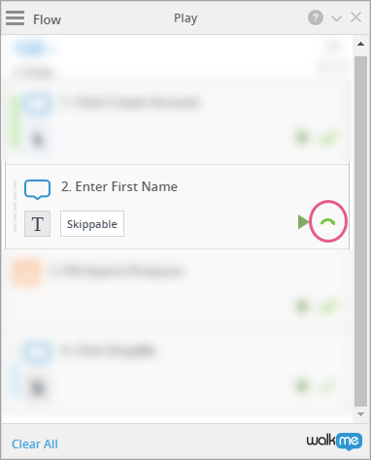The width and height of the screenshot is (371, 460).
Task: Click the help question mark icon
Action: point(316,17)
